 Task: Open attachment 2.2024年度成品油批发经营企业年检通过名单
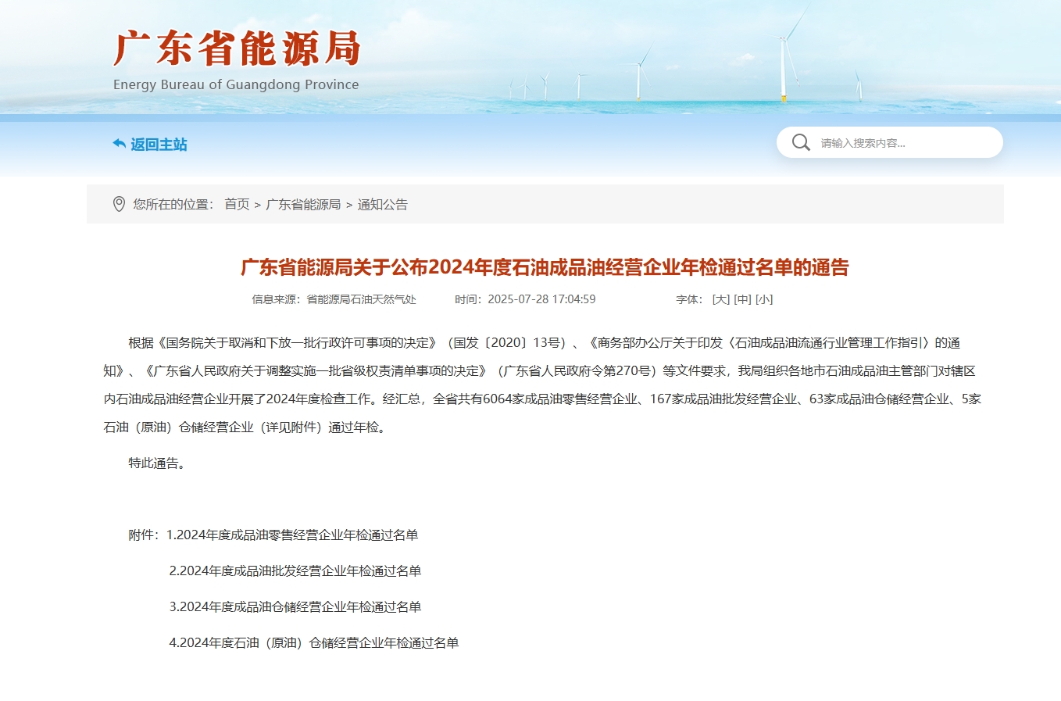tap(295, 571)
